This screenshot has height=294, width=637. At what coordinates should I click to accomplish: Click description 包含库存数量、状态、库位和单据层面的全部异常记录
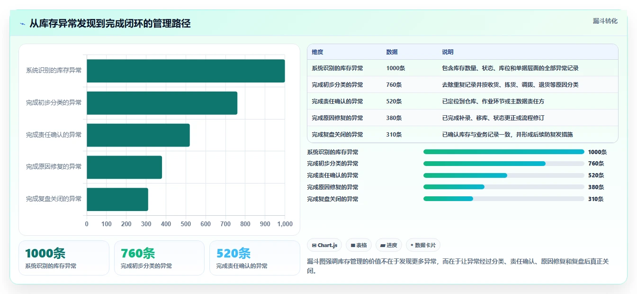tap(510, 68)
